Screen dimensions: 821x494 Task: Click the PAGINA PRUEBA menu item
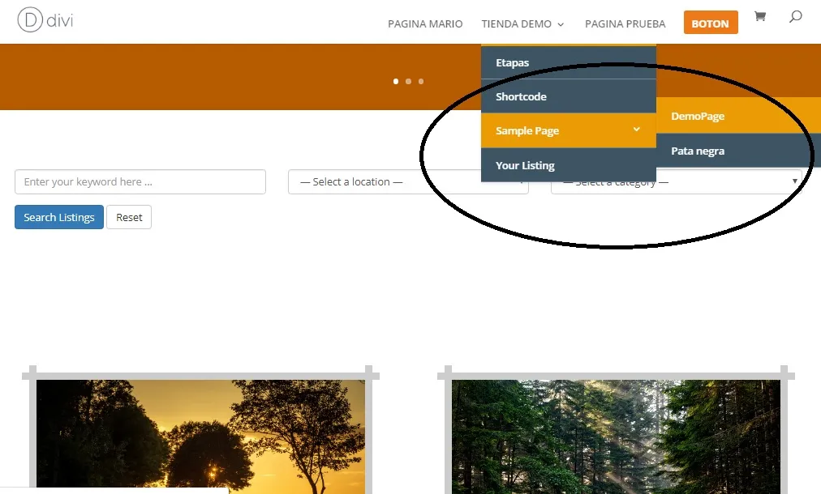625,23
